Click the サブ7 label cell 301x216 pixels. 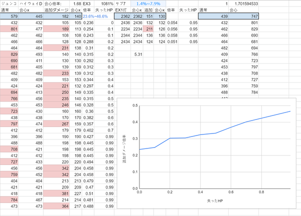[122, 3]
